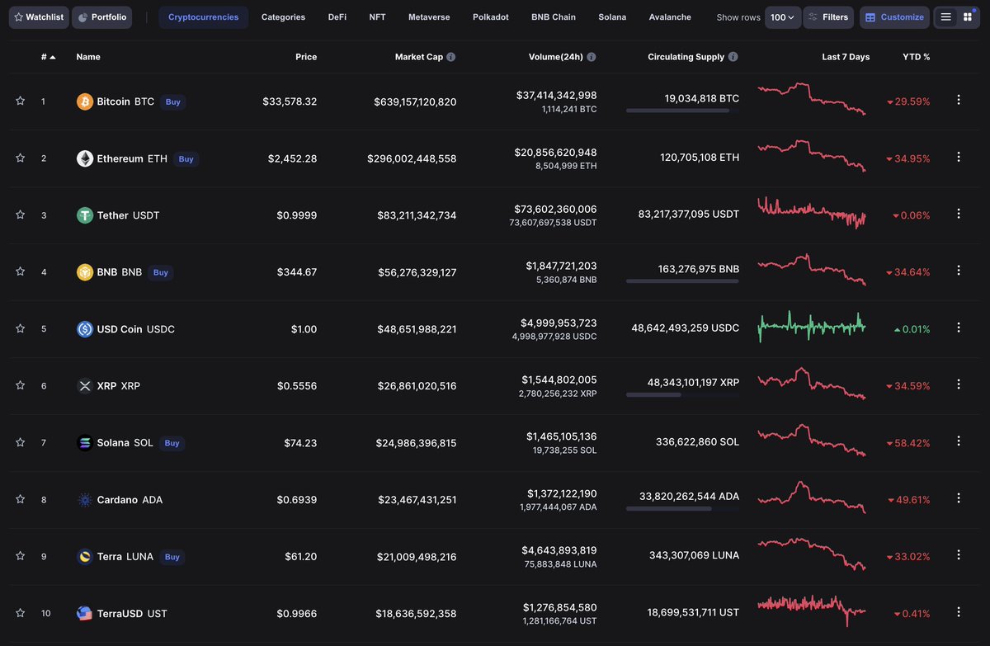
Task: Show Volume(24h) info tooltip icon
Action: tap(591, 57)
